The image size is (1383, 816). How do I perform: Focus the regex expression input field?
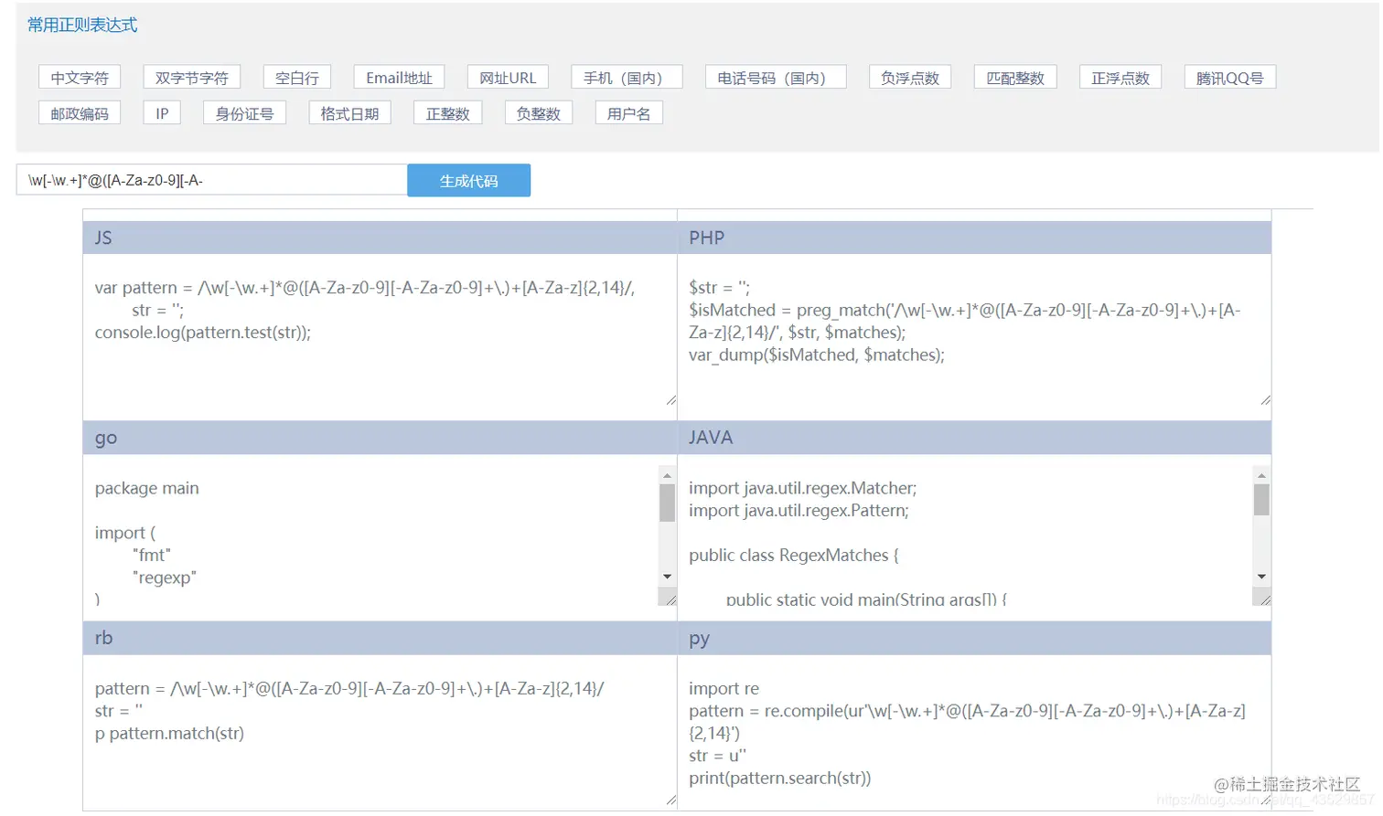211,180
